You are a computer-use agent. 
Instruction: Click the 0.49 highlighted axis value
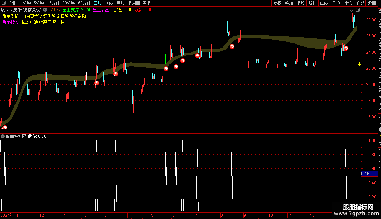369,174
